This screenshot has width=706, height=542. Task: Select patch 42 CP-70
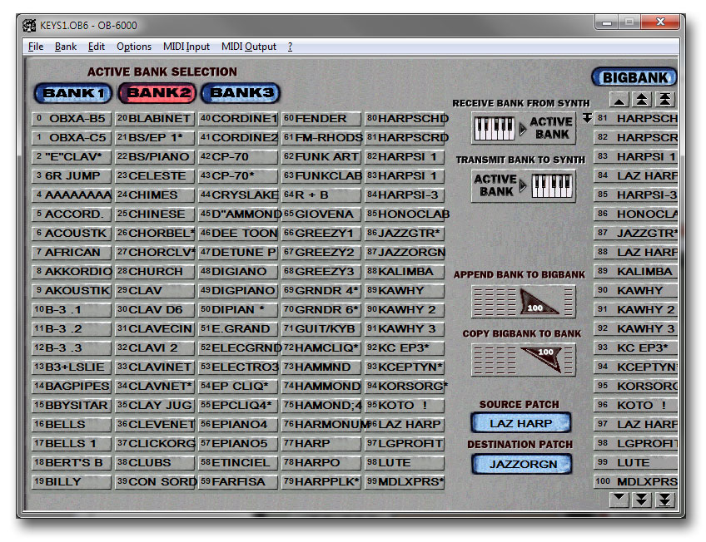(x=238, y=157)
